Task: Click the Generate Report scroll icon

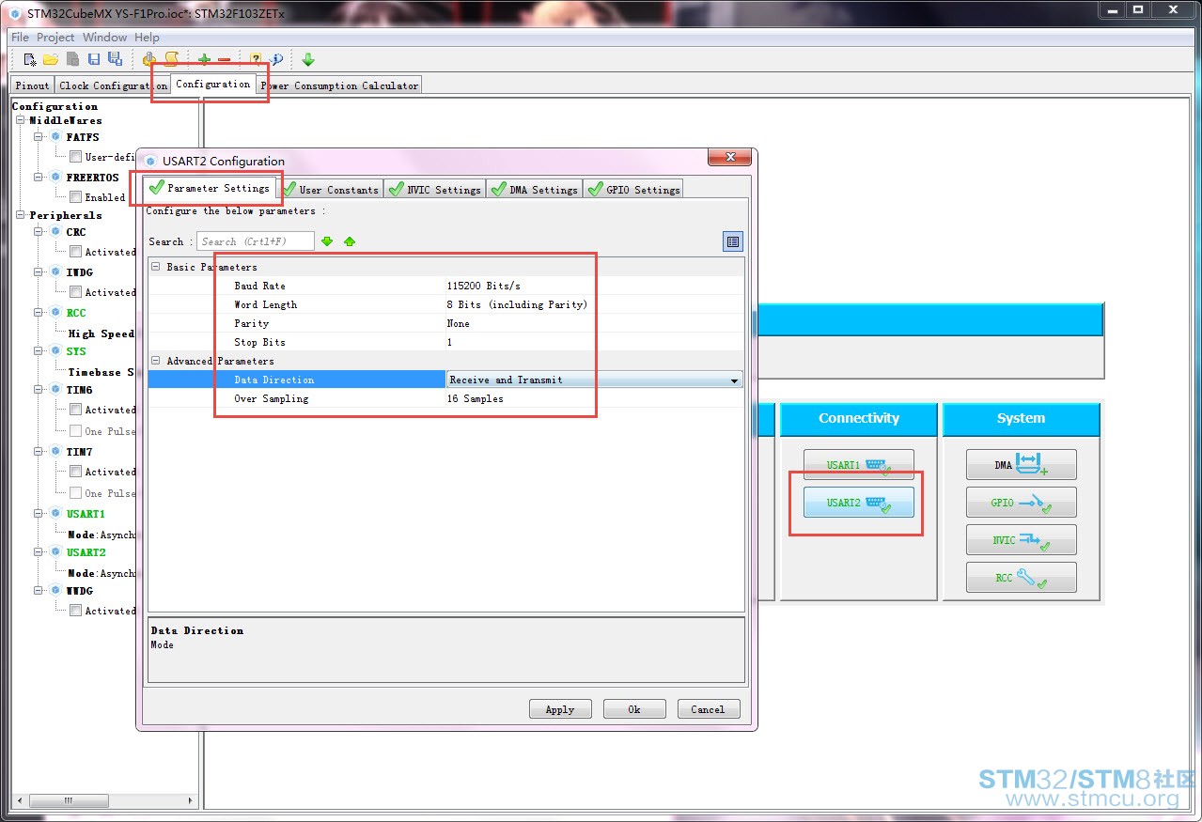Action: [171, 59]
